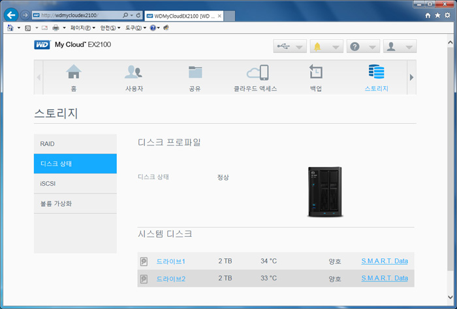Click the 정상 disk status value
The height and width of the screenshot is (309, 457).
pyautogui.click(x=223, y=177)
